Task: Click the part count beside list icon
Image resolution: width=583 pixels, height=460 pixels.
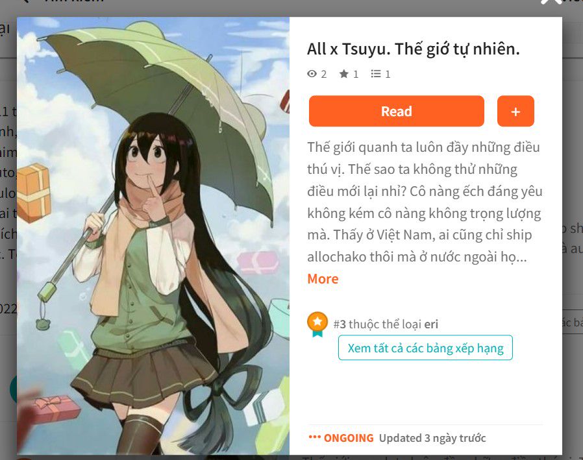Action: [x=388, y=75]
